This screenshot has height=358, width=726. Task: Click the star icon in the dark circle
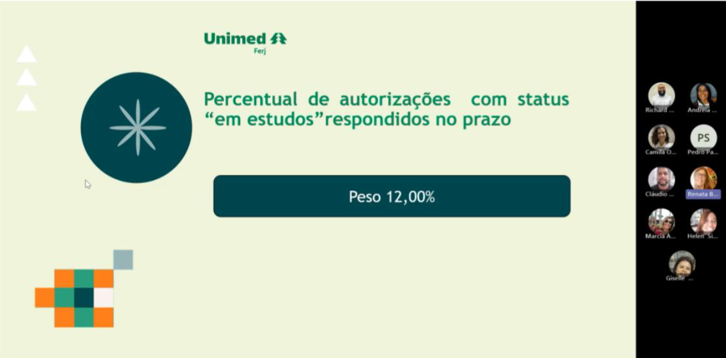tap(137, 127)
